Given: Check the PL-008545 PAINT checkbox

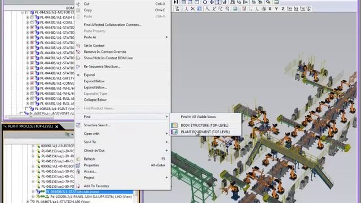Looking at the screenshot, I should tap(27, 109).
